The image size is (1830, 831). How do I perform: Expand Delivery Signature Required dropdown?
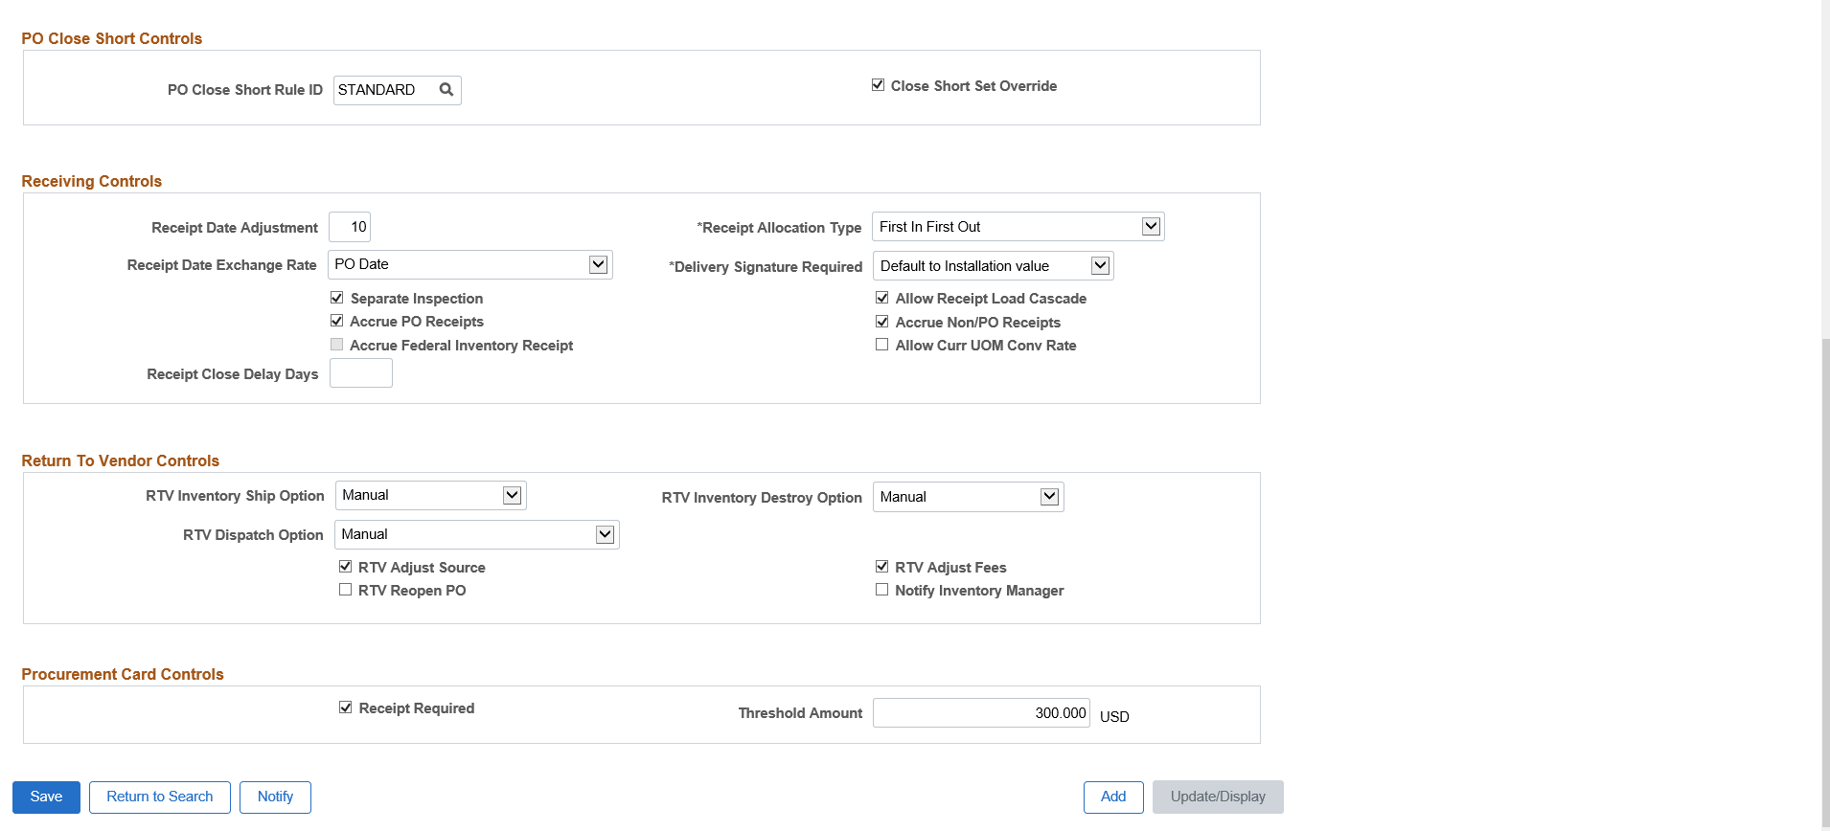pos(993,266)
